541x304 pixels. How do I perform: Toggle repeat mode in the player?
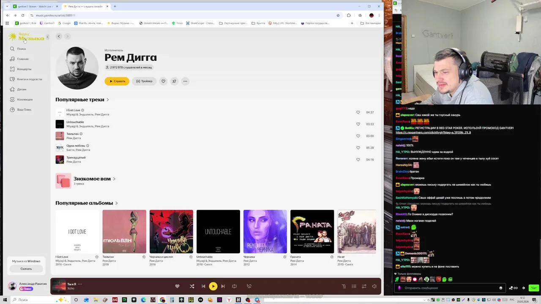click(x=234, y=286)
